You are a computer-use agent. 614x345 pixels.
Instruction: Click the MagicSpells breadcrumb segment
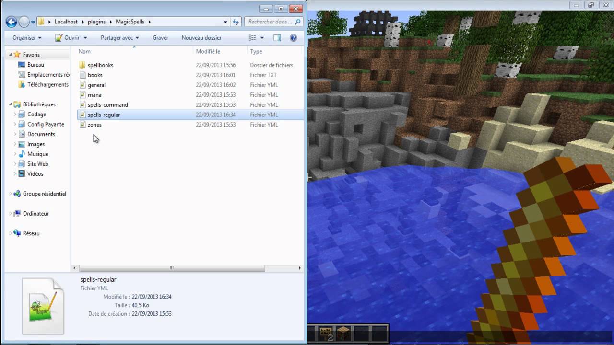coord(130,22)
